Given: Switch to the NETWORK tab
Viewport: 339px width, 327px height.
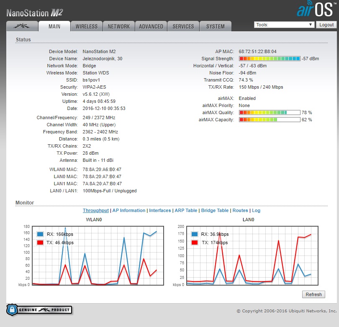Looking at the screenshot, I should [x=119, y=26].
